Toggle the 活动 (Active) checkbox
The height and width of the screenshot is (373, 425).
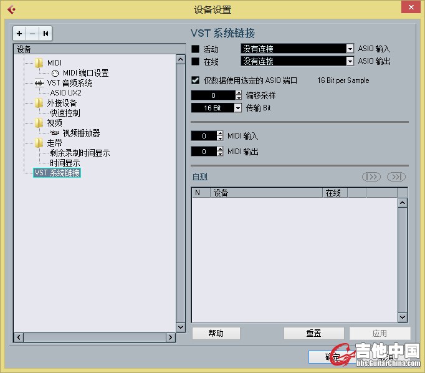click(x=196, y=49)
